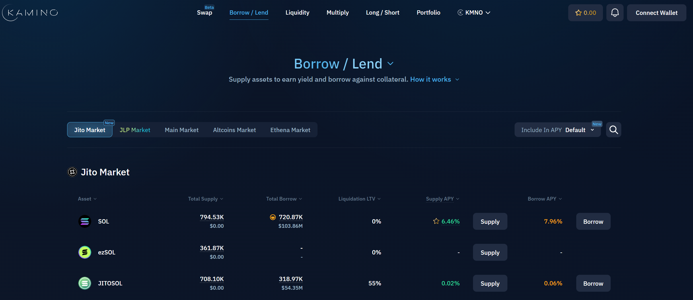Open the market search magnifier
This screenshot has width=693, height=300.
614,130
